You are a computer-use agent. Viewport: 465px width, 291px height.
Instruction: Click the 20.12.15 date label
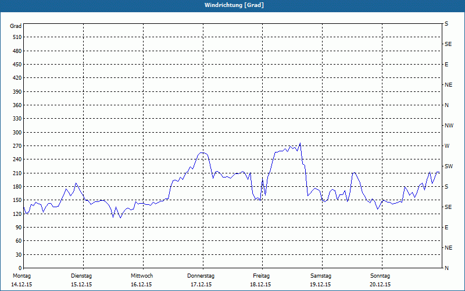pos(380,285)
